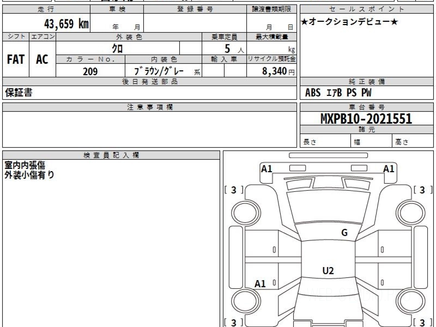Click the AC air conditioning value
Screen dimensions: 436x327
click(42, 60)
